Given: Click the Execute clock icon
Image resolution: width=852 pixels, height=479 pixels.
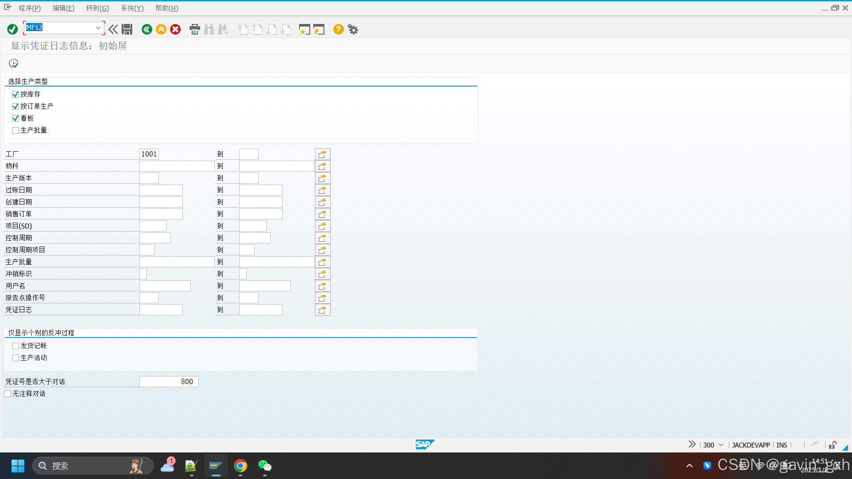Looking at the screenshot, I should point(13,63).
